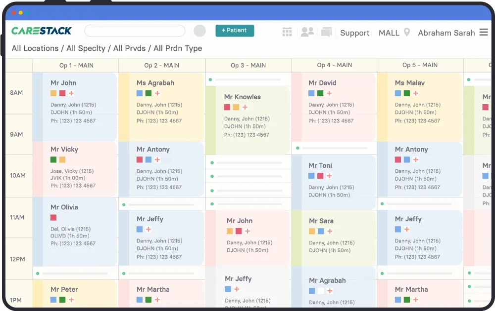This screenshot has height=311, width=495.
Task: Click plus icon on Mr Toni appointment
Action: pyautogui.click(x=329, y=176)
